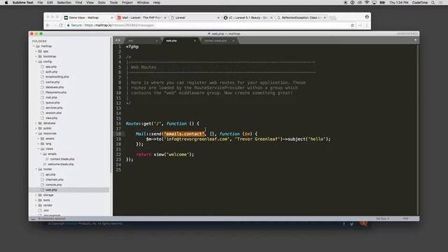
Task: Switch to Mail - Laravel browser tab
Action: [x=141, y=17]
